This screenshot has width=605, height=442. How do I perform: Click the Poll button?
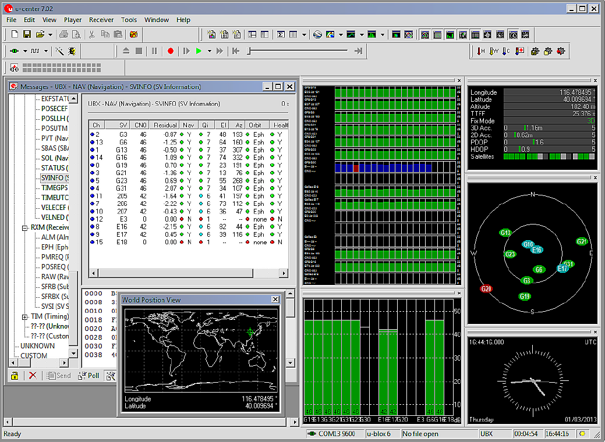click(89, 376)
